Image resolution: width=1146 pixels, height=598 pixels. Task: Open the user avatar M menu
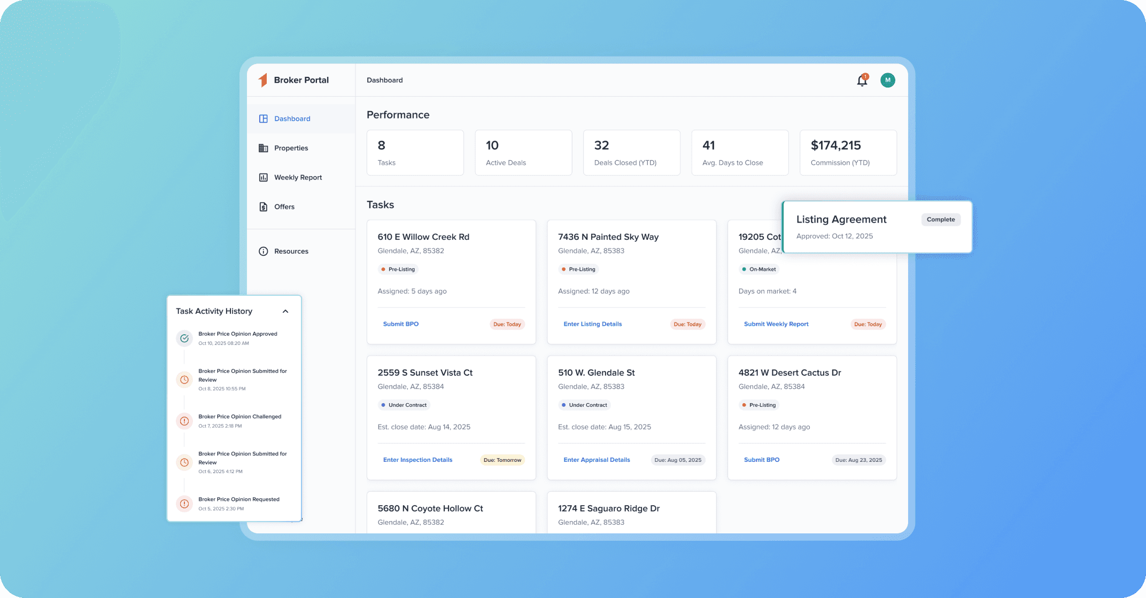[887, 80]
